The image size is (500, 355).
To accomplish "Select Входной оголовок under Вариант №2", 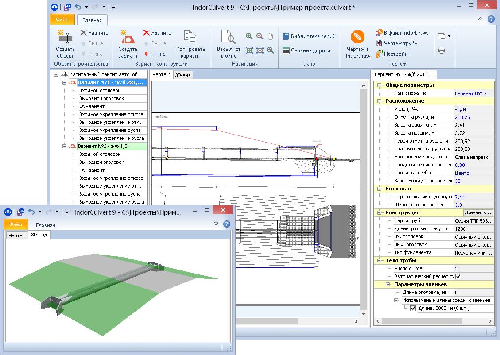I will 100,154.
